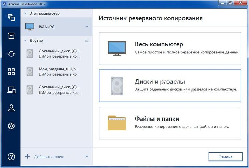Screen dimensions: 249x168
Task: Open the Account person icon
Action: coord(11,108)
